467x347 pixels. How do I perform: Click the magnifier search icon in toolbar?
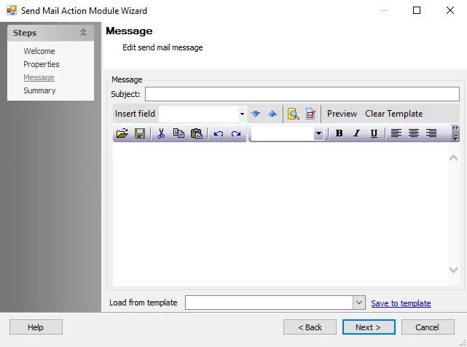[294, 114]
